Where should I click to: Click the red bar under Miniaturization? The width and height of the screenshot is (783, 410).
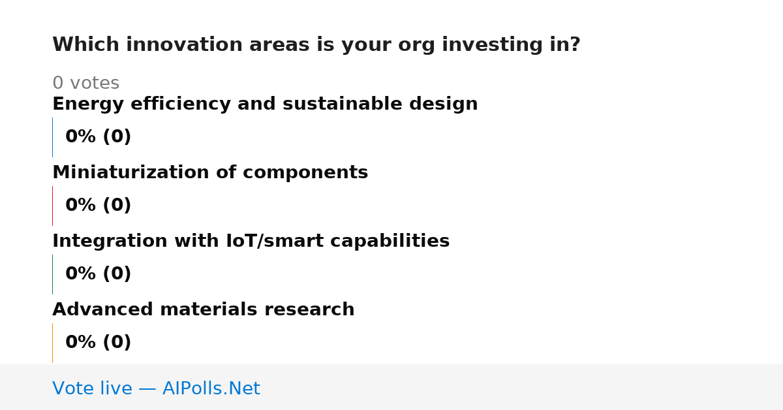(52, 206)
